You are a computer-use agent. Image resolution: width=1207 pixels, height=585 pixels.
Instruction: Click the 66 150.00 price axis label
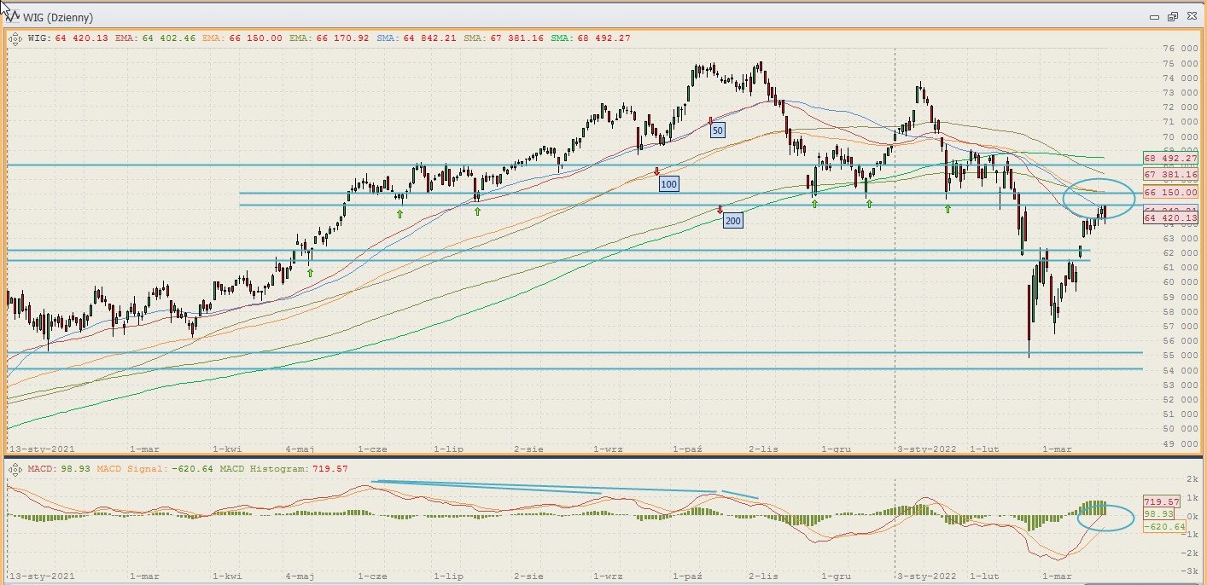pyautogui.click(x=1170, y=193)
